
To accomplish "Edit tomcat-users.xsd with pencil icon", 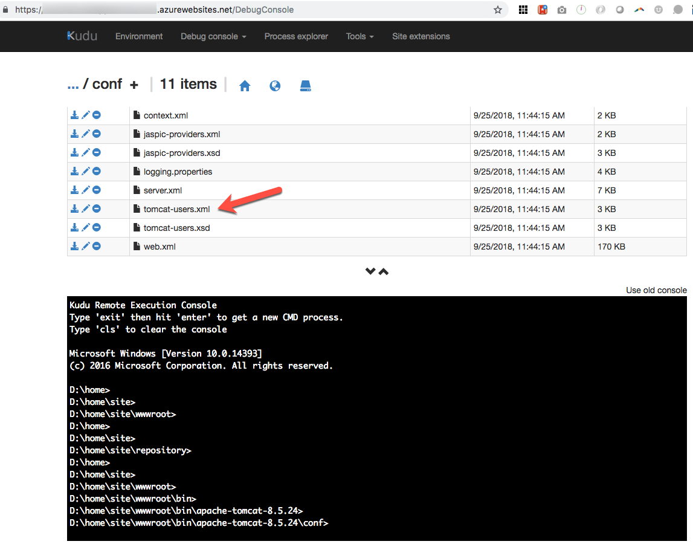I will click(85, 227).
